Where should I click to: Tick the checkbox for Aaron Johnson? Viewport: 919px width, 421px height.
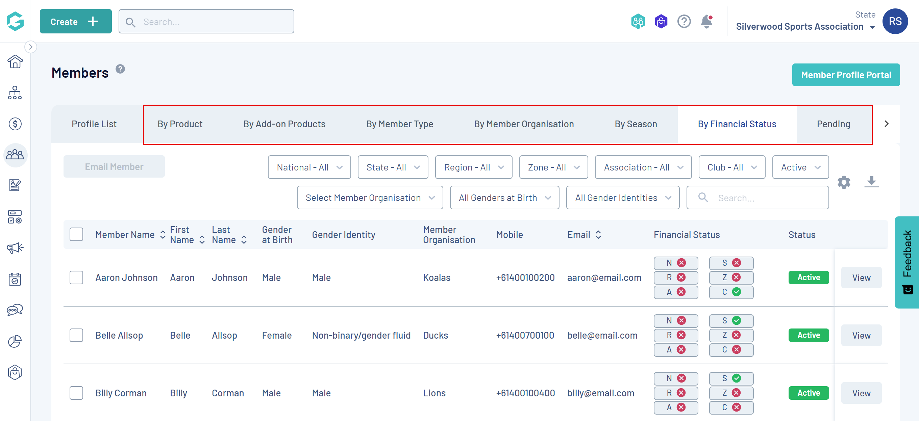pyautogui.click(x=76, y=277)
